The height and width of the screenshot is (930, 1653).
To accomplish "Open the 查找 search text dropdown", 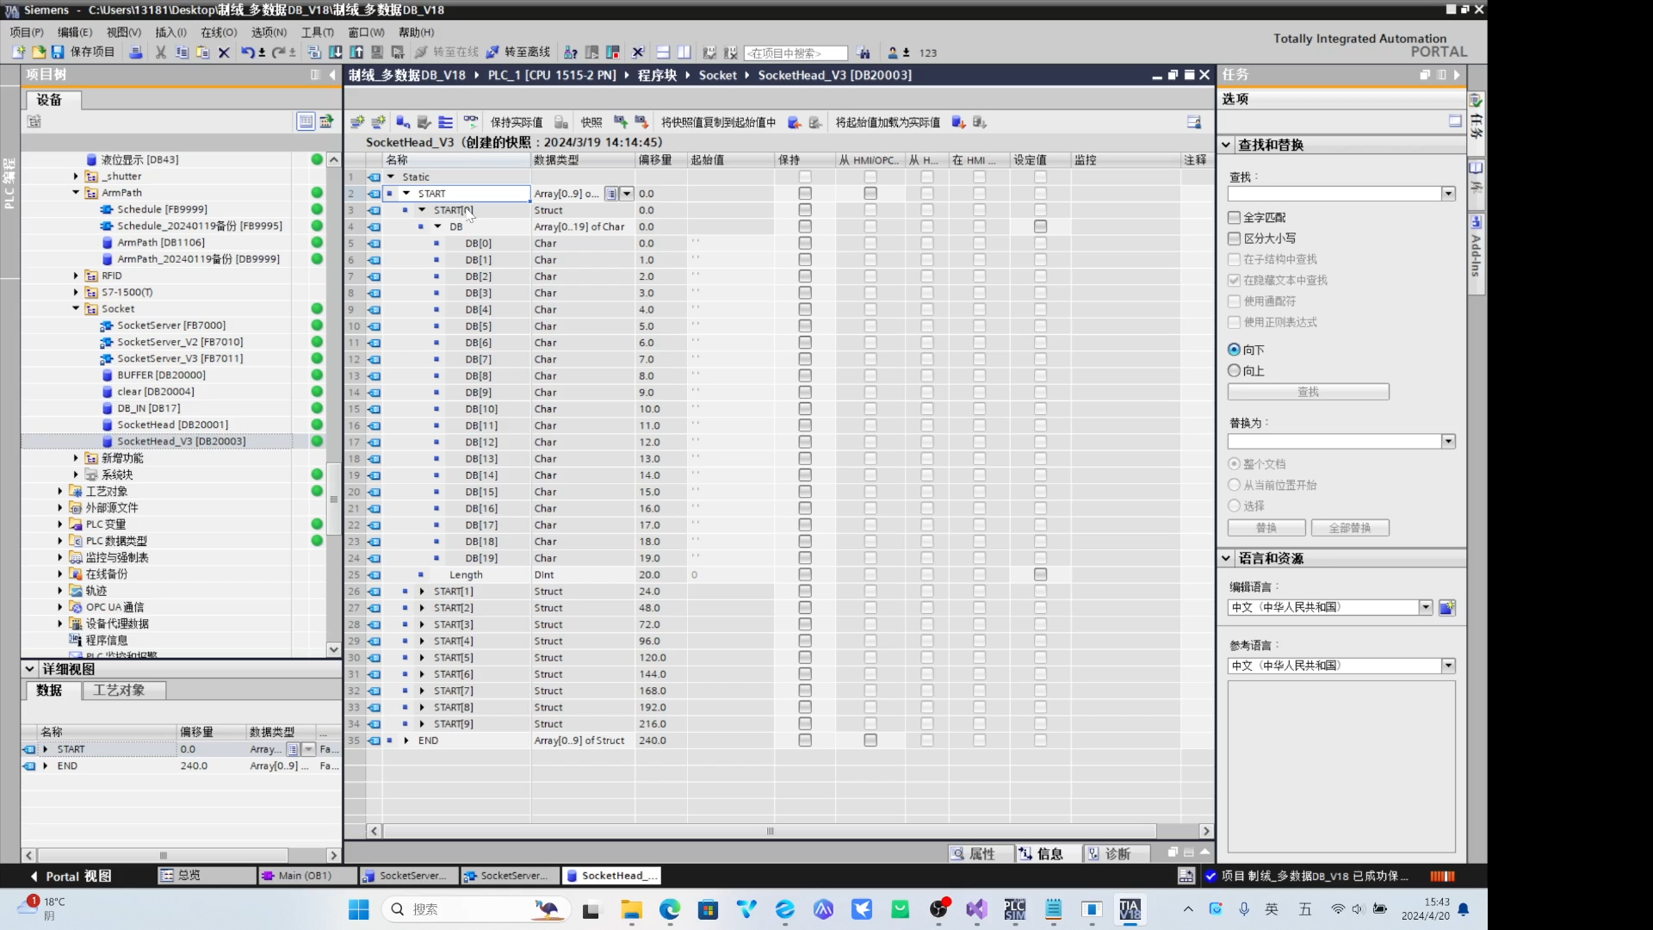I will 1448,195.
